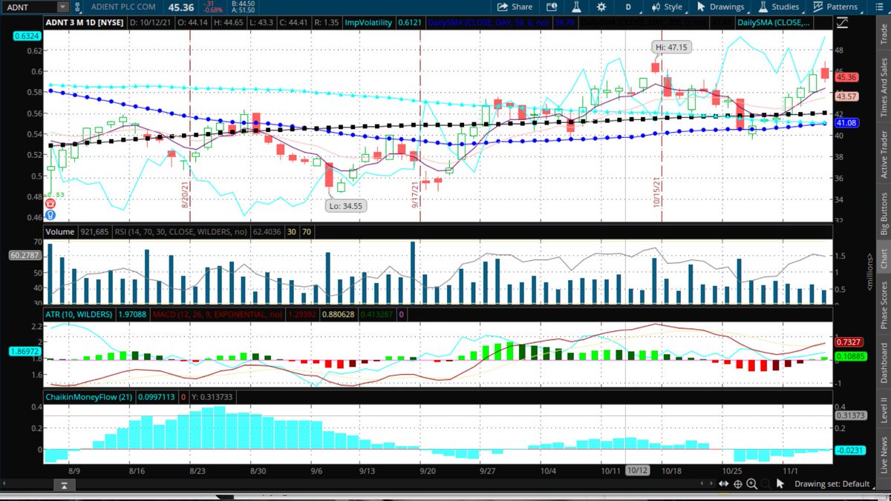Click the small selector icon after the symbol box
Viewport: 891px width, 501px height.
tap(77, 7)
